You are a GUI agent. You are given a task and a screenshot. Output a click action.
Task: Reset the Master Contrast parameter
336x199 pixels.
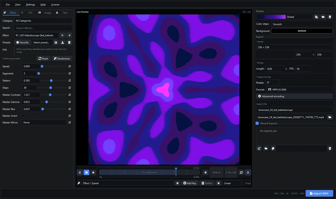pyautogui.click(x=70, y=95)
